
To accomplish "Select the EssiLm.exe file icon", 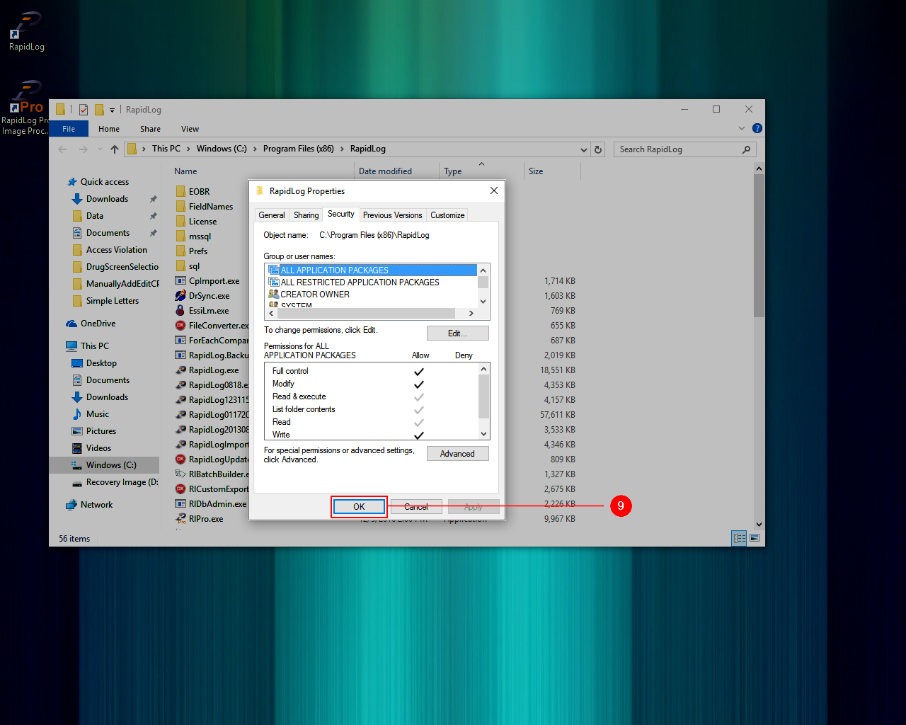I will 180,311.
